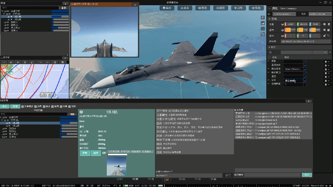Collapse the 东部空军 node in the bottom unit list
Screen dimensions: 333x187
click(1, 117)
